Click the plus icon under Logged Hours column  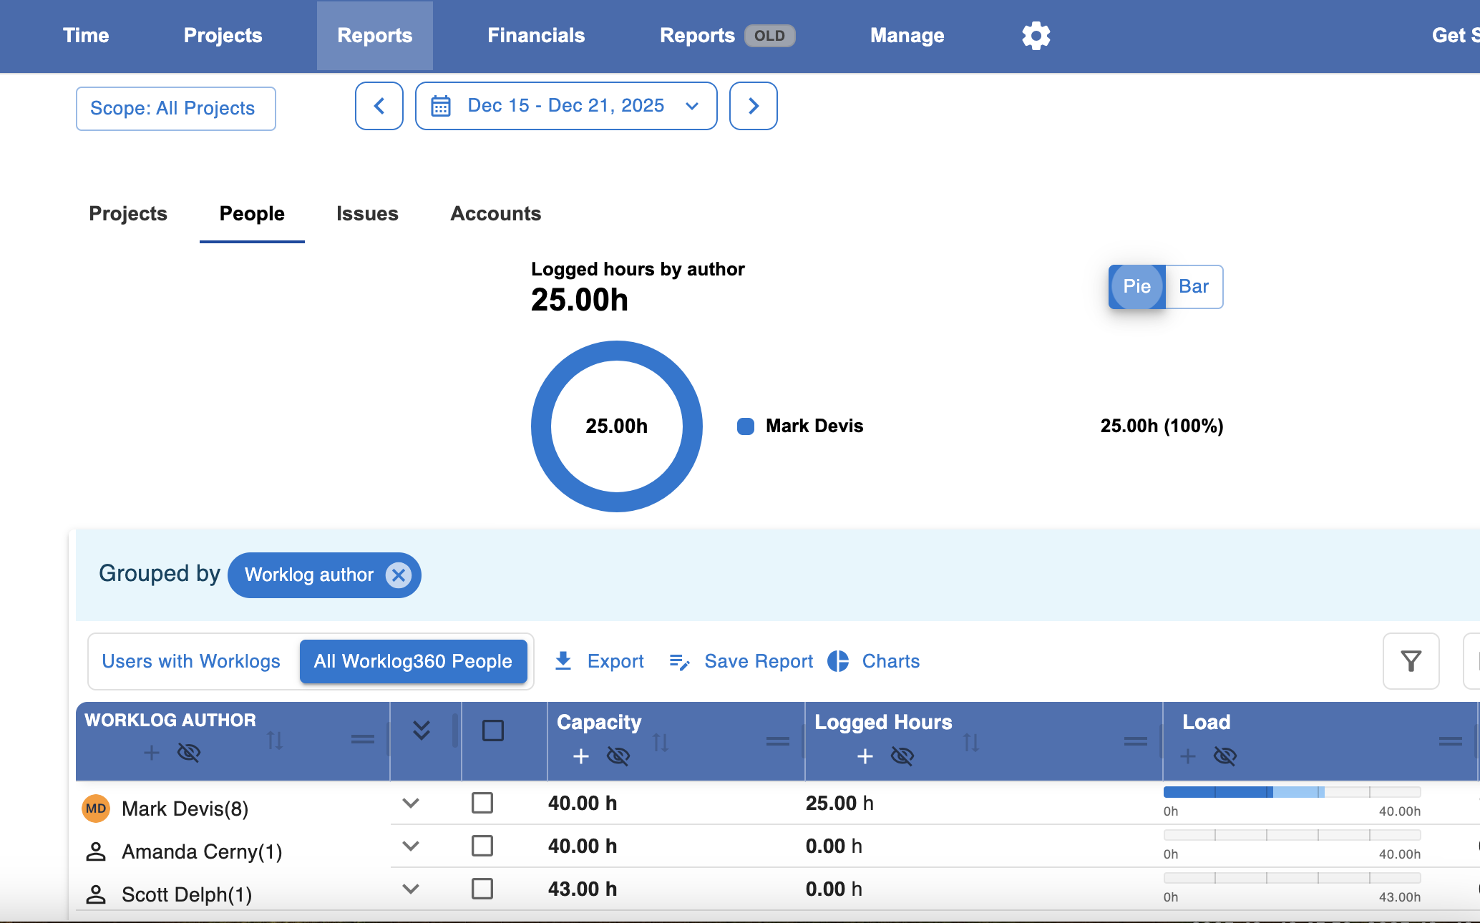point(865,756)
